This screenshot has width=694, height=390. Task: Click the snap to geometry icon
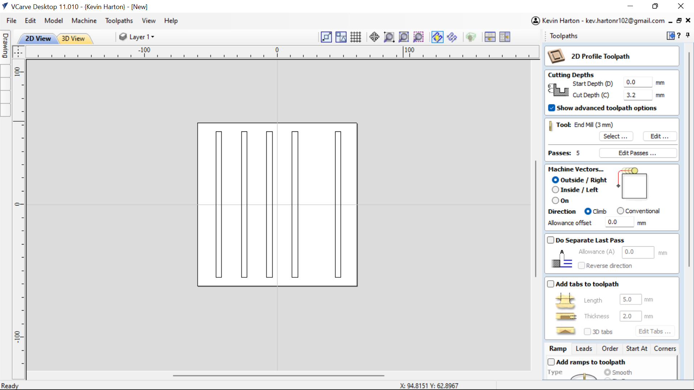(326, 37)
